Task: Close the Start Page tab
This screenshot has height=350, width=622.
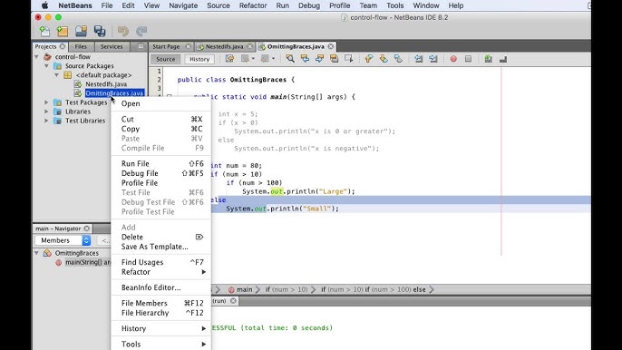Action: [188, 46]
